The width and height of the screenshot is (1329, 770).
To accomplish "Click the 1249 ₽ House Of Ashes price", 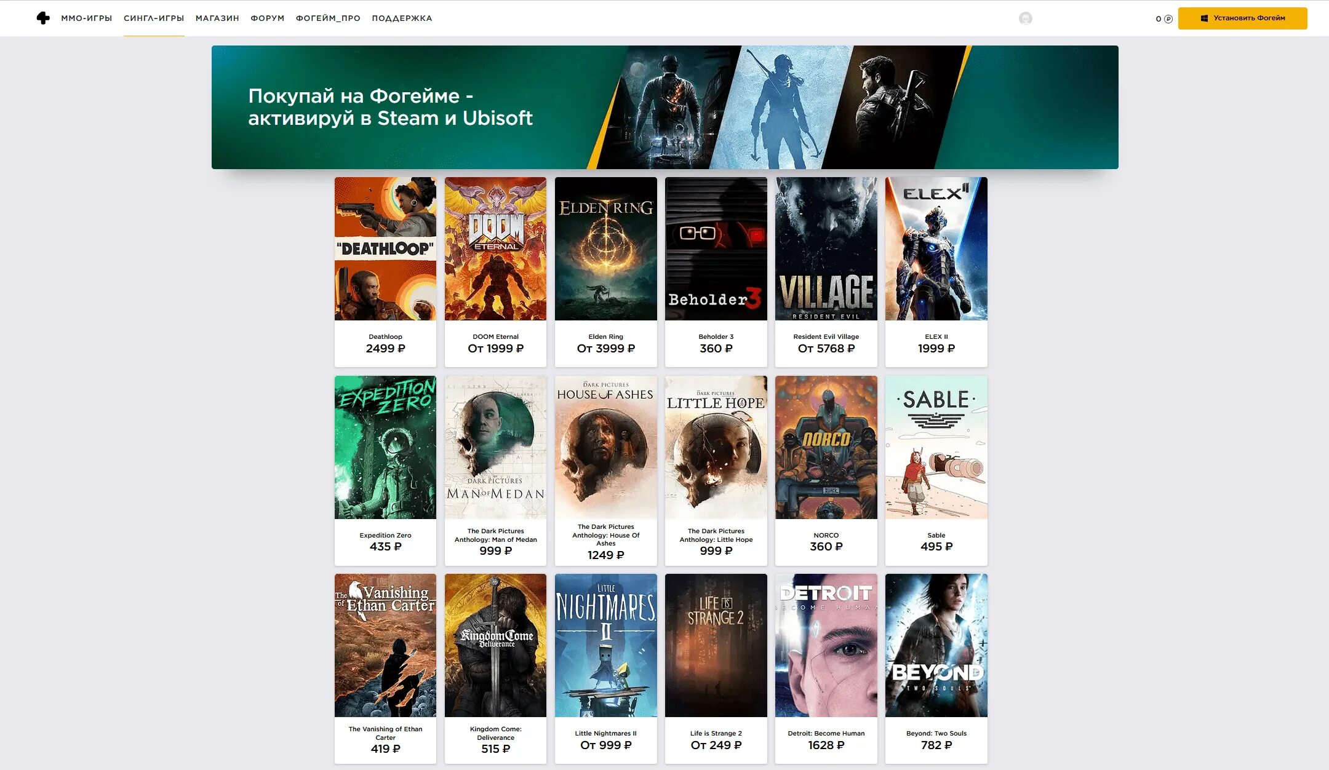I will click(x=605, y=555).
